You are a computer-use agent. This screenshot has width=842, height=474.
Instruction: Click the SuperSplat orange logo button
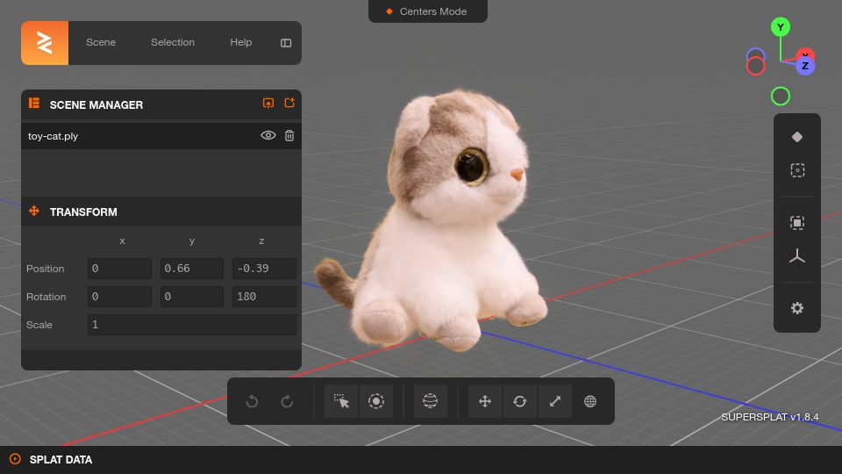point(45,43)
